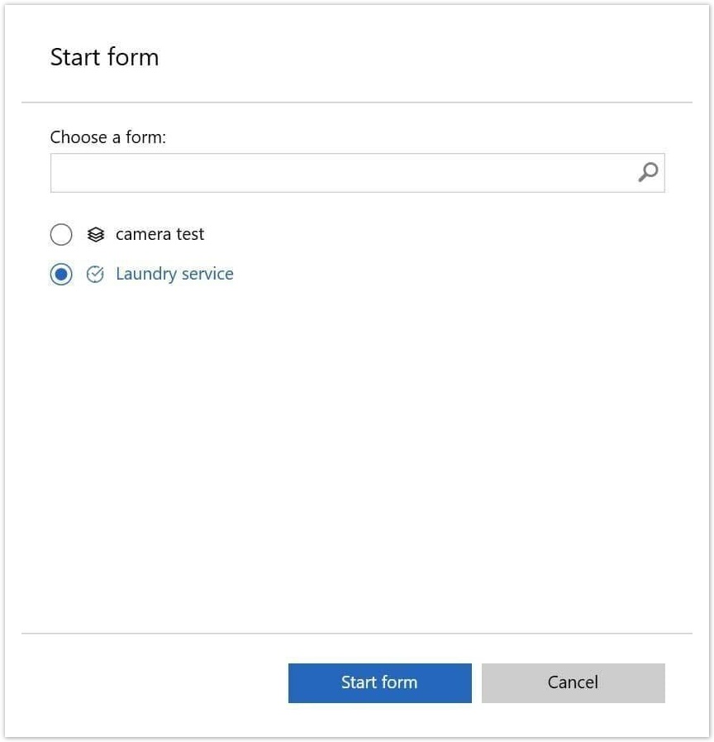Click the stacked layers icon beside camera test
This screenshot has height=742, width=714.
[x=94, y=234]
